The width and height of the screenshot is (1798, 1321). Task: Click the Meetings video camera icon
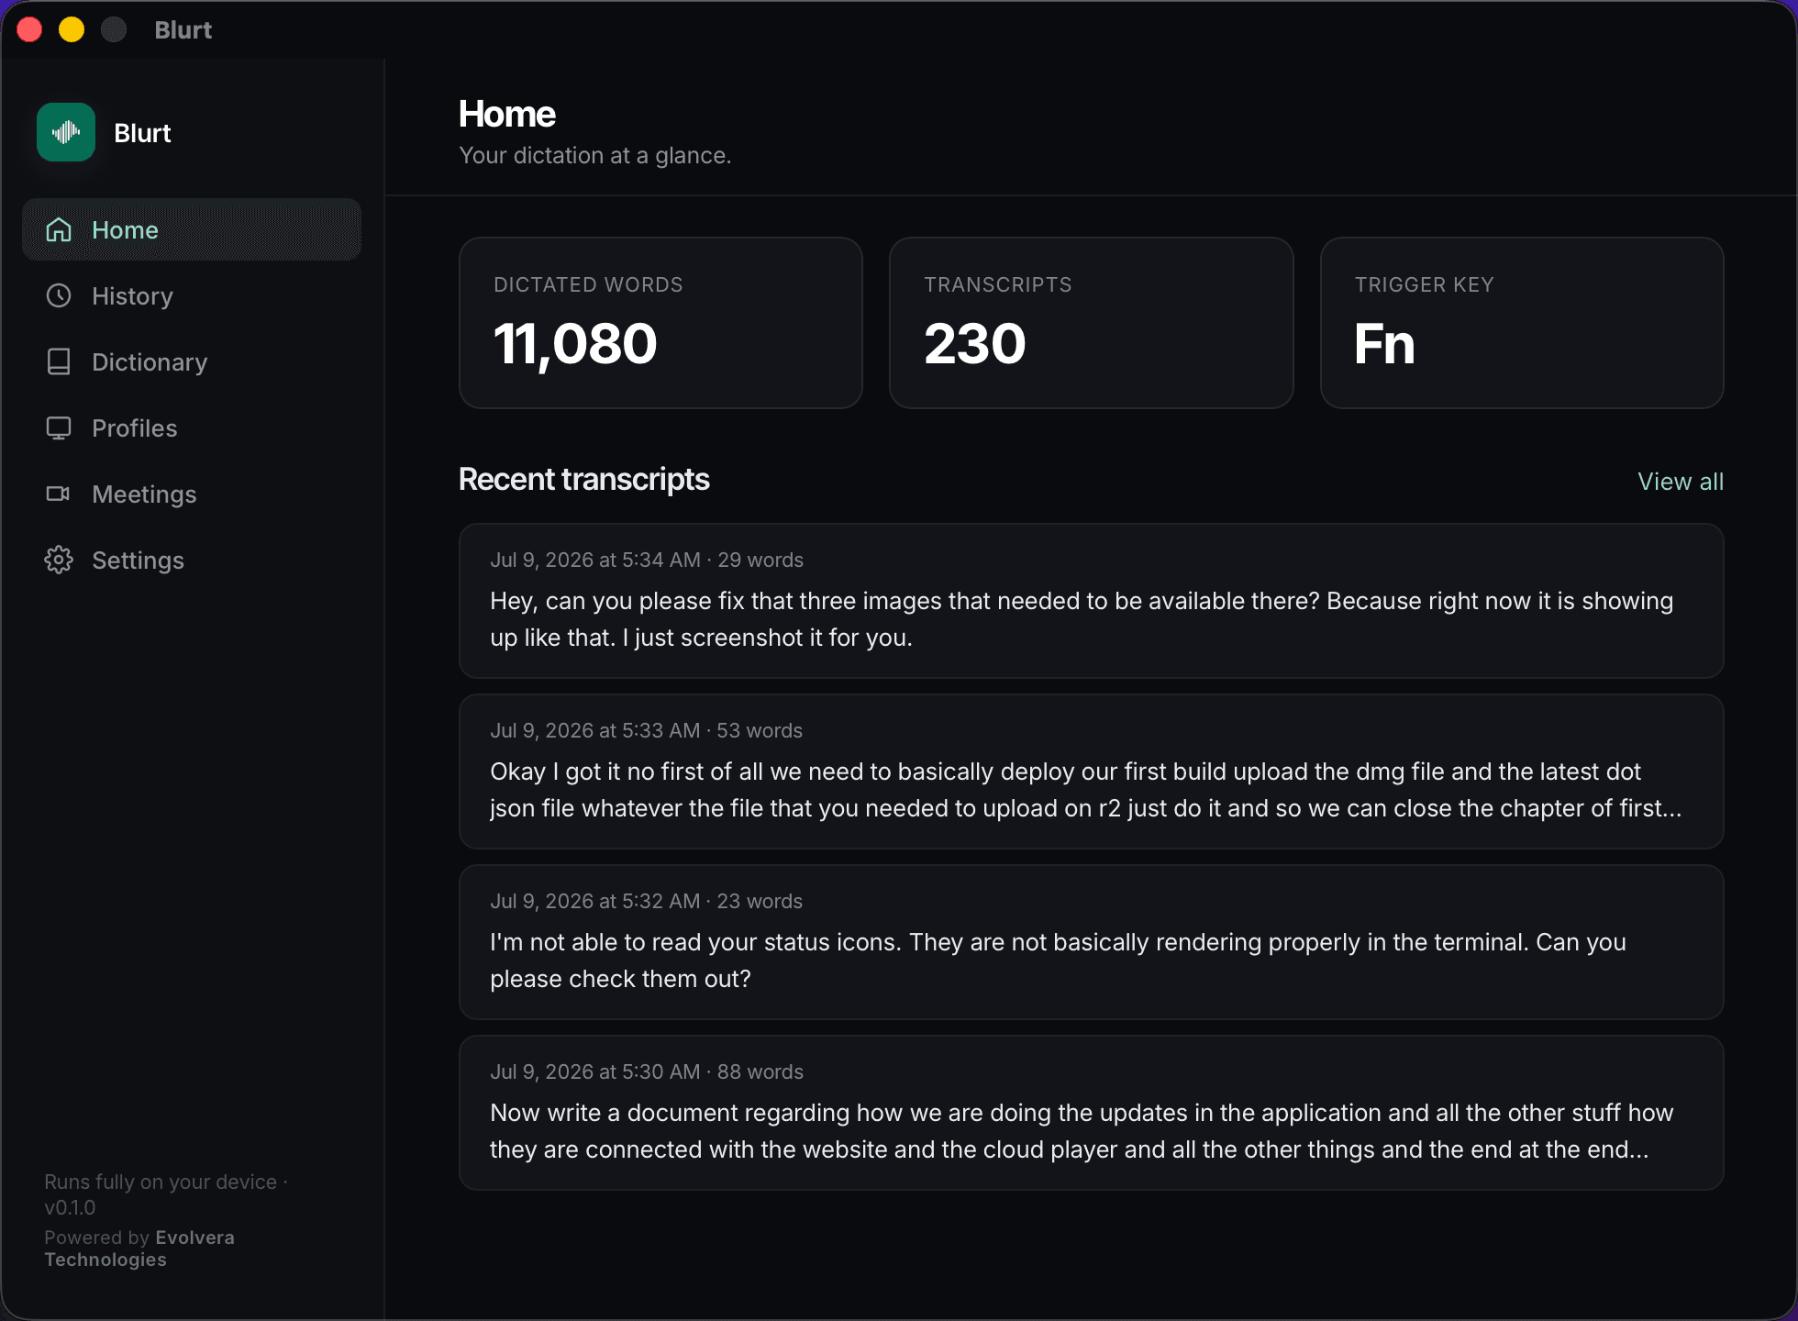[59, 494]
